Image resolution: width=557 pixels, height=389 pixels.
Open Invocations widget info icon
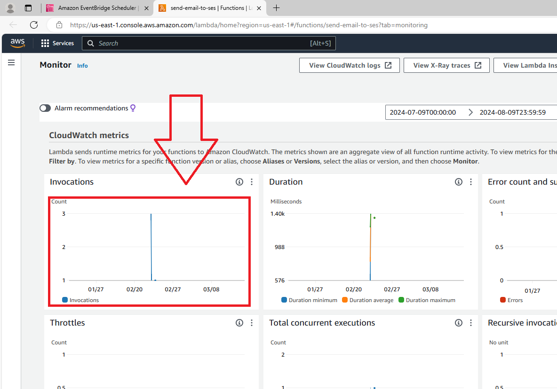tap(239, 182)
